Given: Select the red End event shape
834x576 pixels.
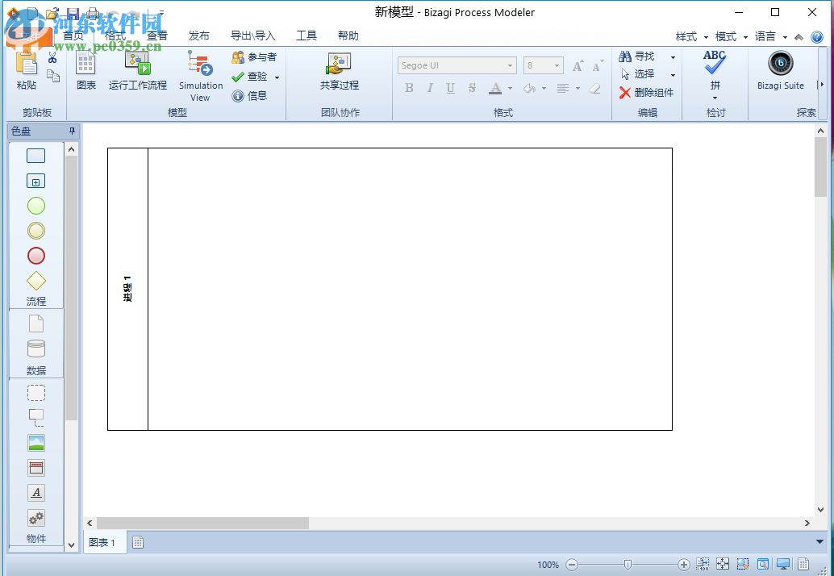Looking at the screenshot, I should (35, 256).
